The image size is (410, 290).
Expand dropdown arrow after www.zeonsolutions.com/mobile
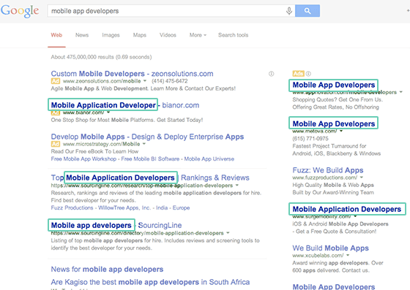(145, 81)
